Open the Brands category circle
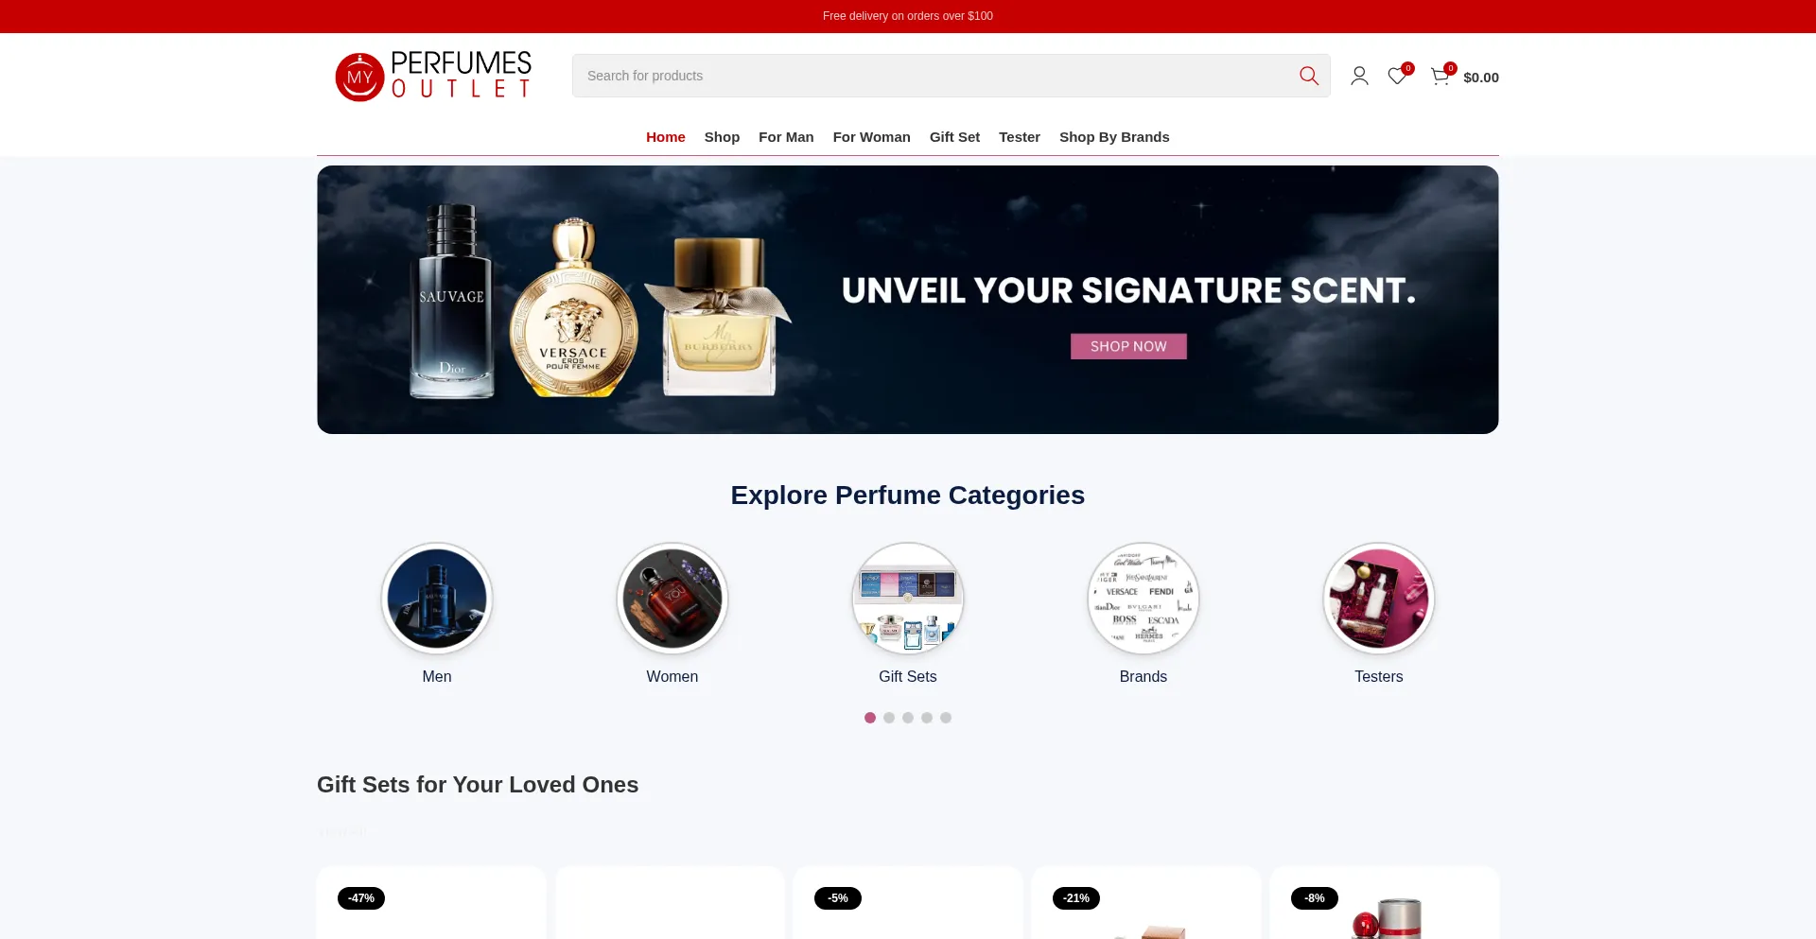The height and width of the screenshot is (939, 1816). point(1144,599)
